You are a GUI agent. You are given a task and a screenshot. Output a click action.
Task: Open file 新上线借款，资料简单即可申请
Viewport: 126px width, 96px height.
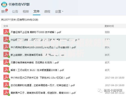37,55
